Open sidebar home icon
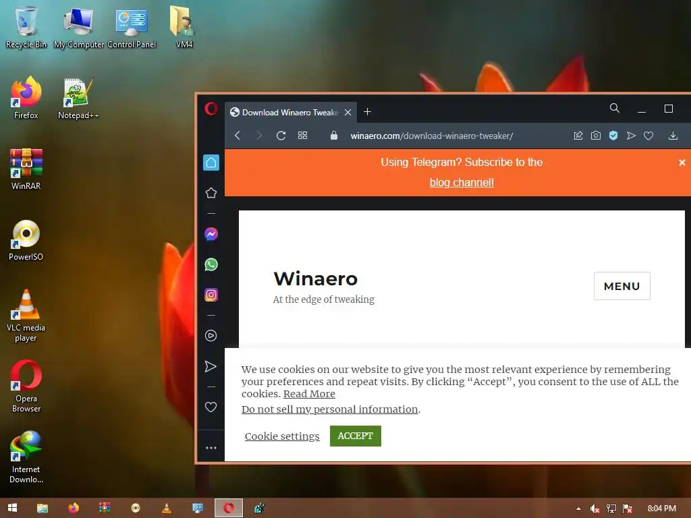691x518 pixels. click(x=211, y=163)
